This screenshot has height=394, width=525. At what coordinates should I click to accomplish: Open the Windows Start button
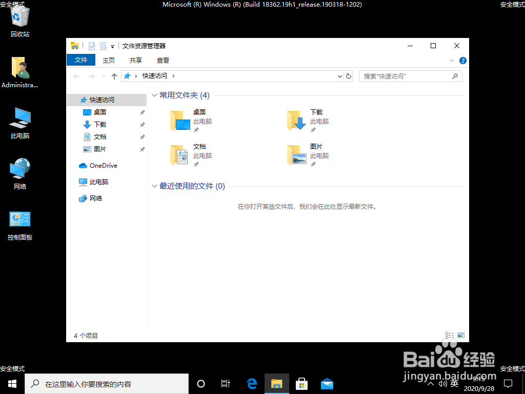12,384
